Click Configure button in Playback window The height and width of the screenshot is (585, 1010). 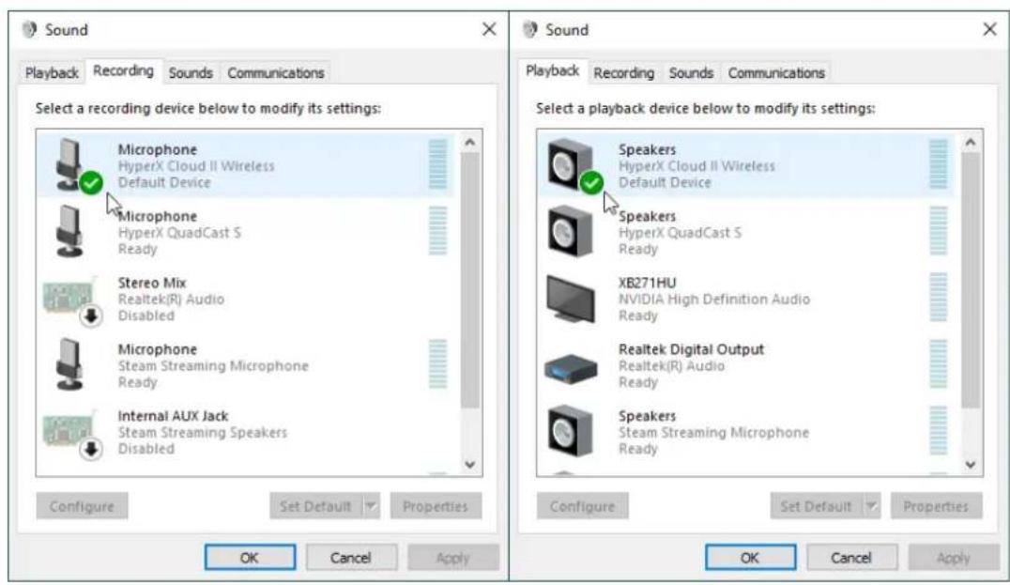582,506
